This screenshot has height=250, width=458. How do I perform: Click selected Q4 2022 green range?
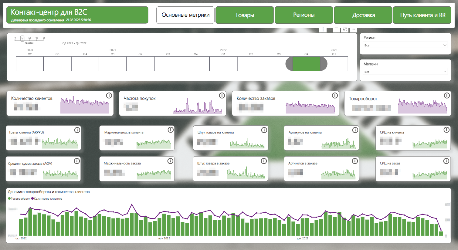tap(306, 64)
